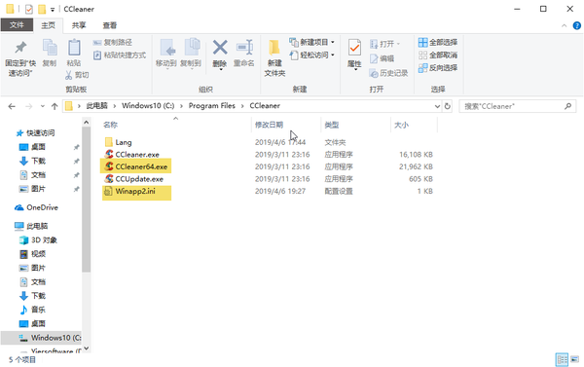
Task: Click Paste shortcut in the ribbon
Action: (120, 55)
